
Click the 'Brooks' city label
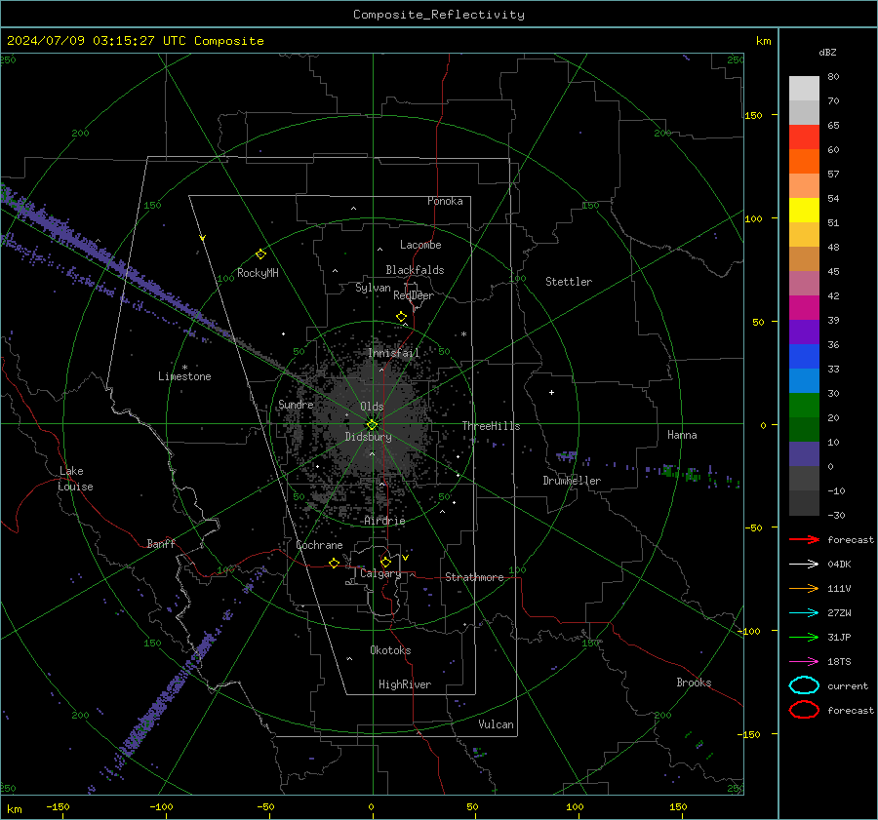click(x=694, y=683)
